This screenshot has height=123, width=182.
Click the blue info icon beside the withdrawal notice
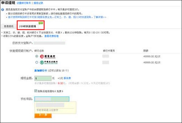pyautogui.click(x=2, y=10)
